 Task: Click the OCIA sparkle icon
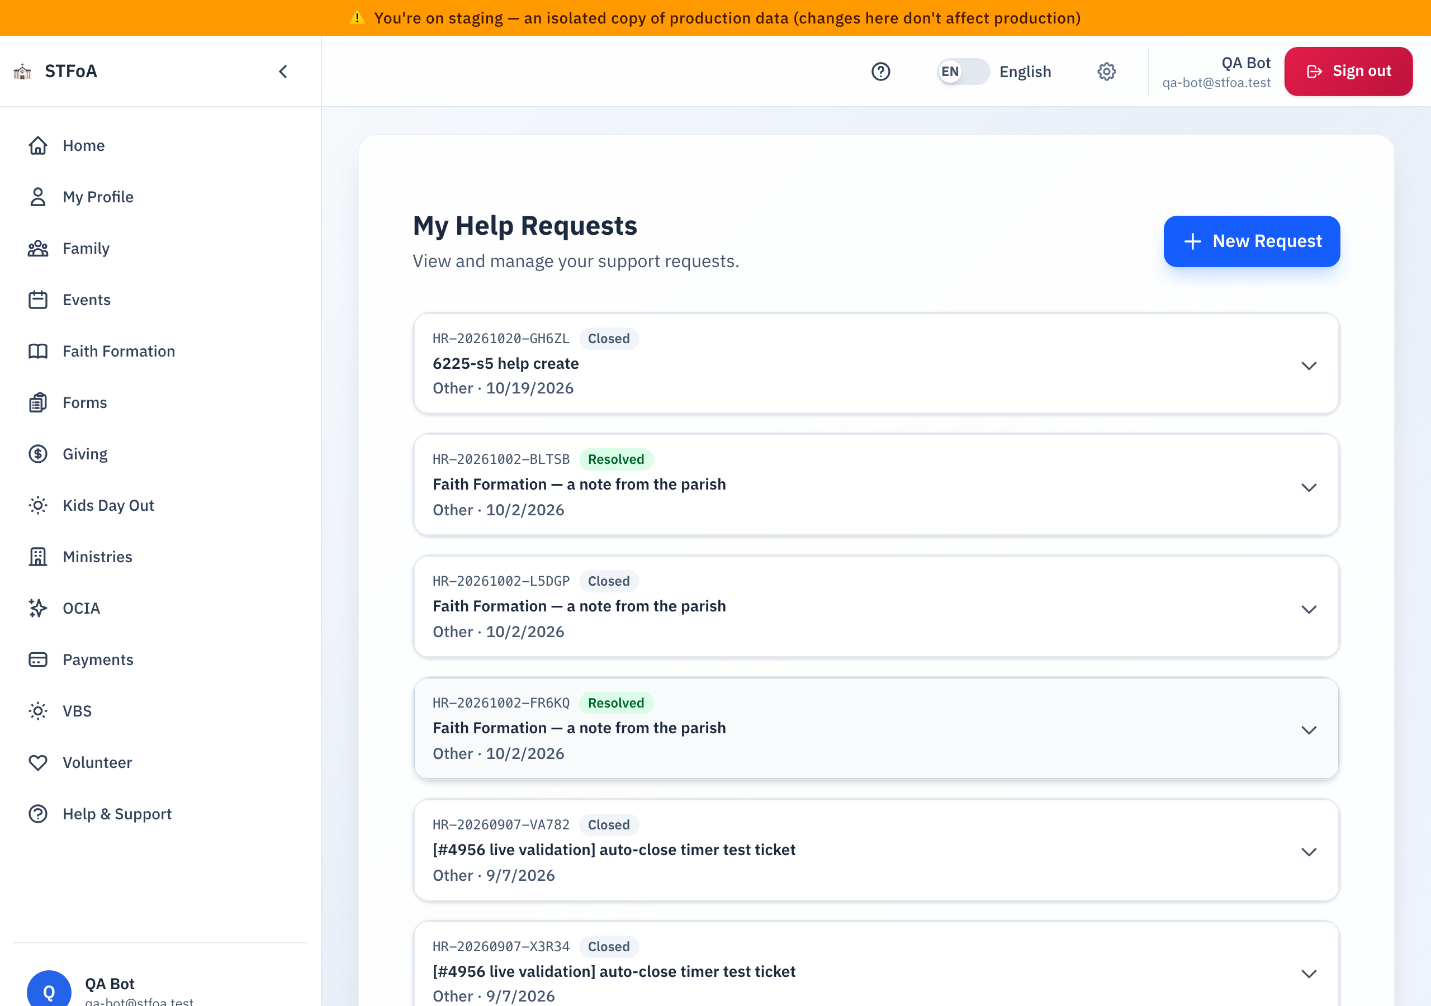38,608
